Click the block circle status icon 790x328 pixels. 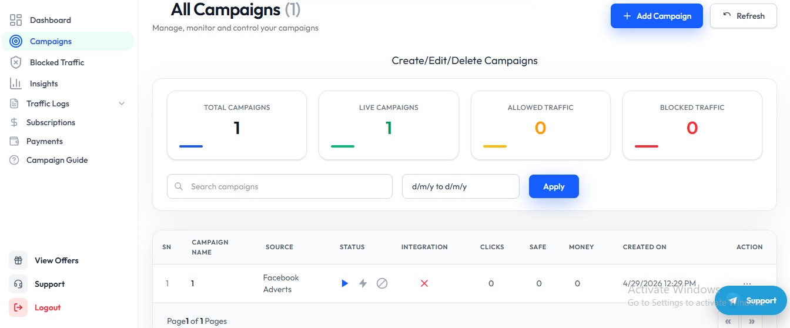pos(382,283)
